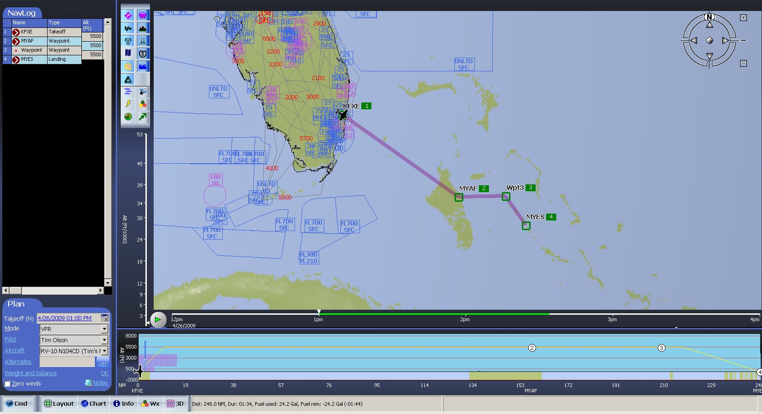
Task: Toggle the green winds arrow icon
Action: [143, 117]
